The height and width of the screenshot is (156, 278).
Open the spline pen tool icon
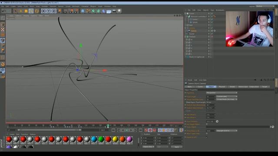(x=88, y=11)
